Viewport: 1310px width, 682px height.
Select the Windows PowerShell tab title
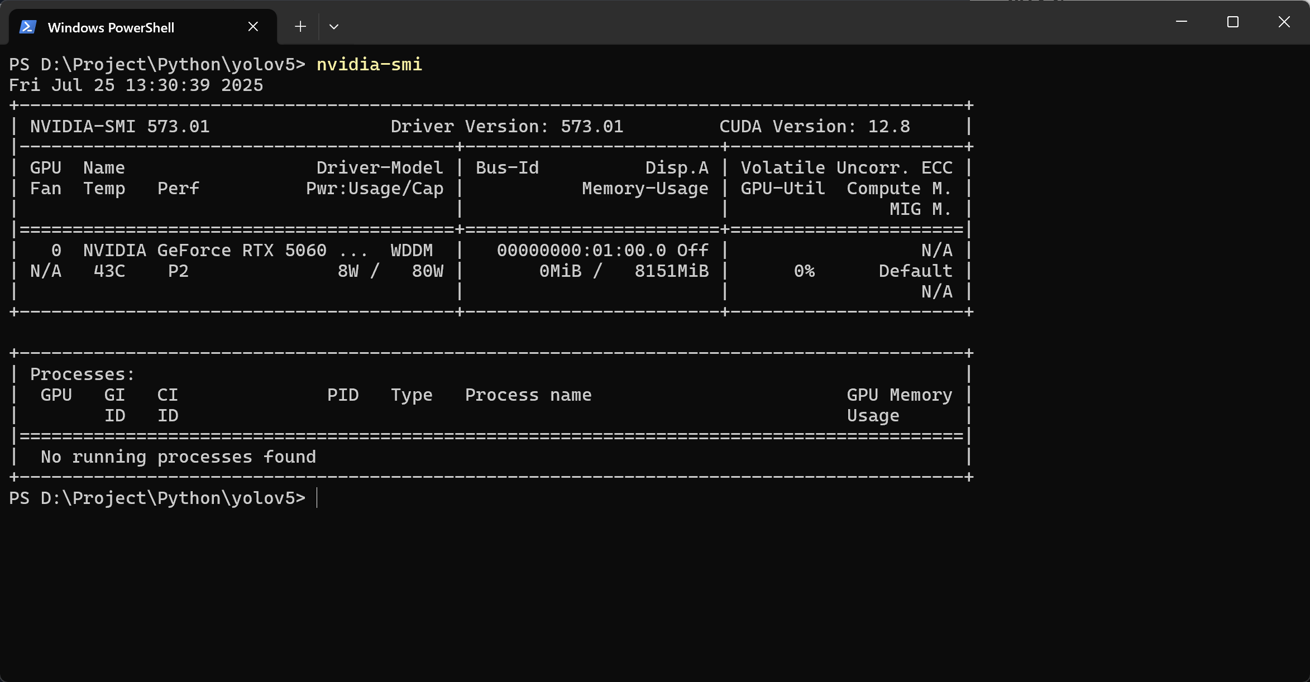tap(111, 27)
